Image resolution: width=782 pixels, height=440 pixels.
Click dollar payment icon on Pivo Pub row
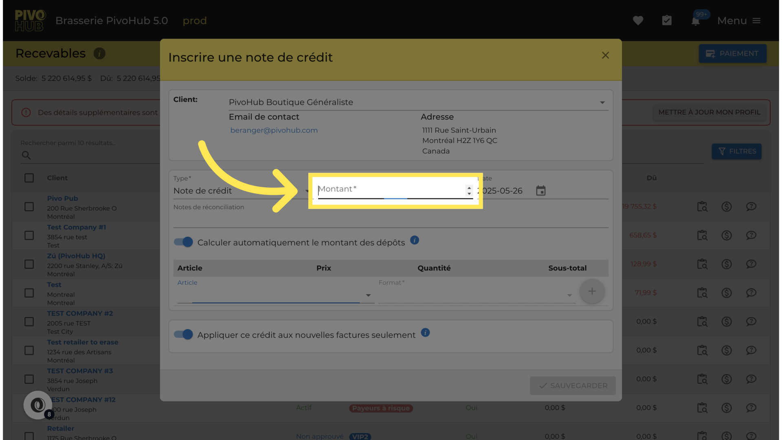pyautogui.click(x=727, y=207)
